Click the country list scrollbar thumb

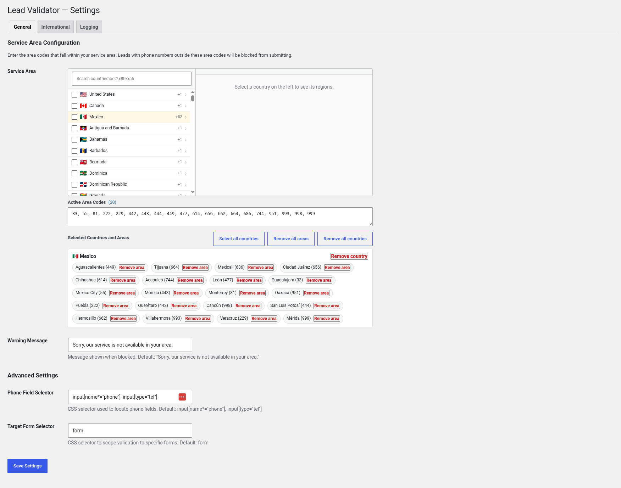[193, 98]
